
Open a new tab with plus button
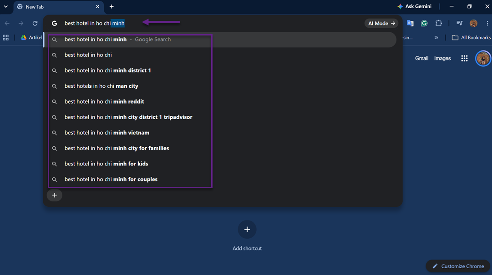tap(112, 6)
